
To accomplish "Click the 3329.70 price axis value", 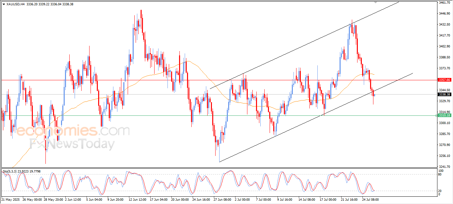I will pos(444,101).
